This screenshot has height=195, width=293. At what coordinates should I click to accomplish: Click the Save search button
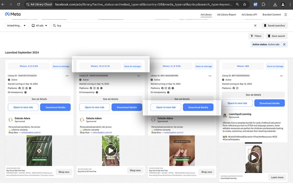[x=276, y=36]
